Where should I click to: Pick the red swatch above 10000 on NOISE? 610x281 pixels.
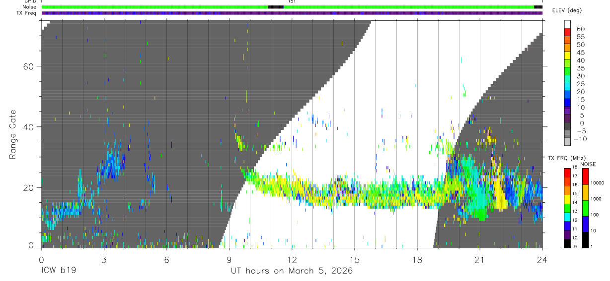585,176
